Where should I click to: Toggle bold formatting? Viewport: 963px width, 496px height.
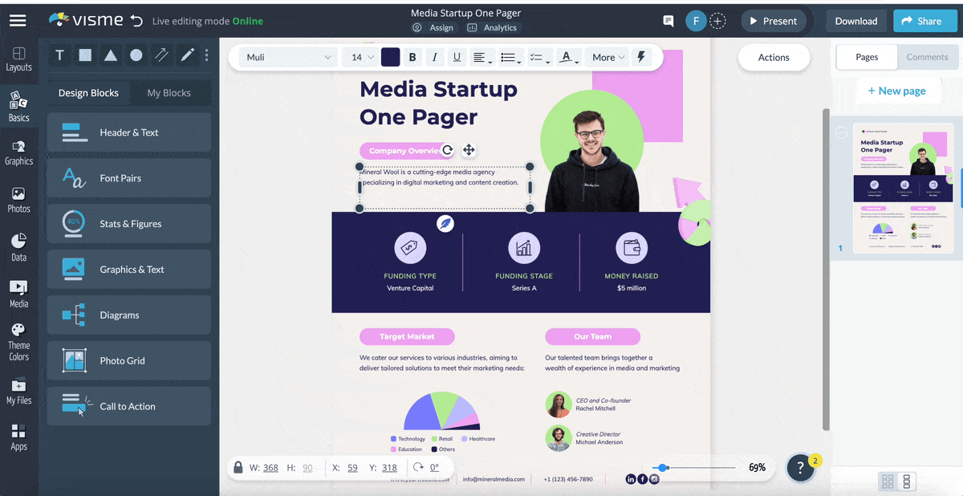click(412, 57)
